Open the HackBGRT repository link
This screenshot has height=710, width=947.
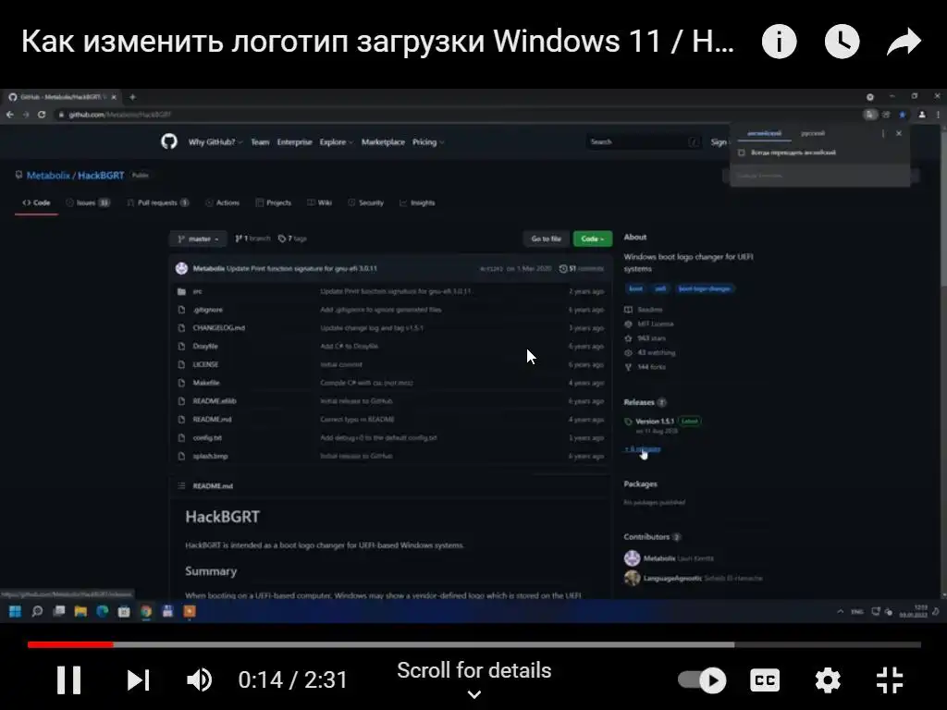[101, 176]
